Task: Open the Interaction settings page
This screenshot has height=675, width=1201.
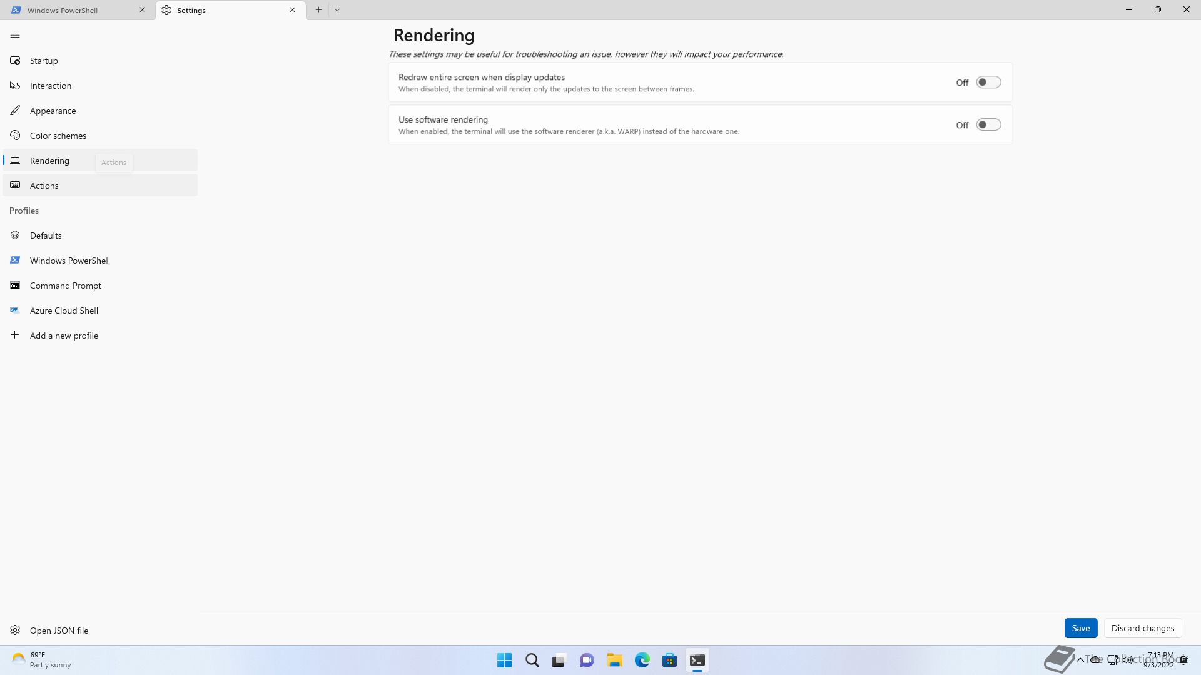Action: coord(50,86)
